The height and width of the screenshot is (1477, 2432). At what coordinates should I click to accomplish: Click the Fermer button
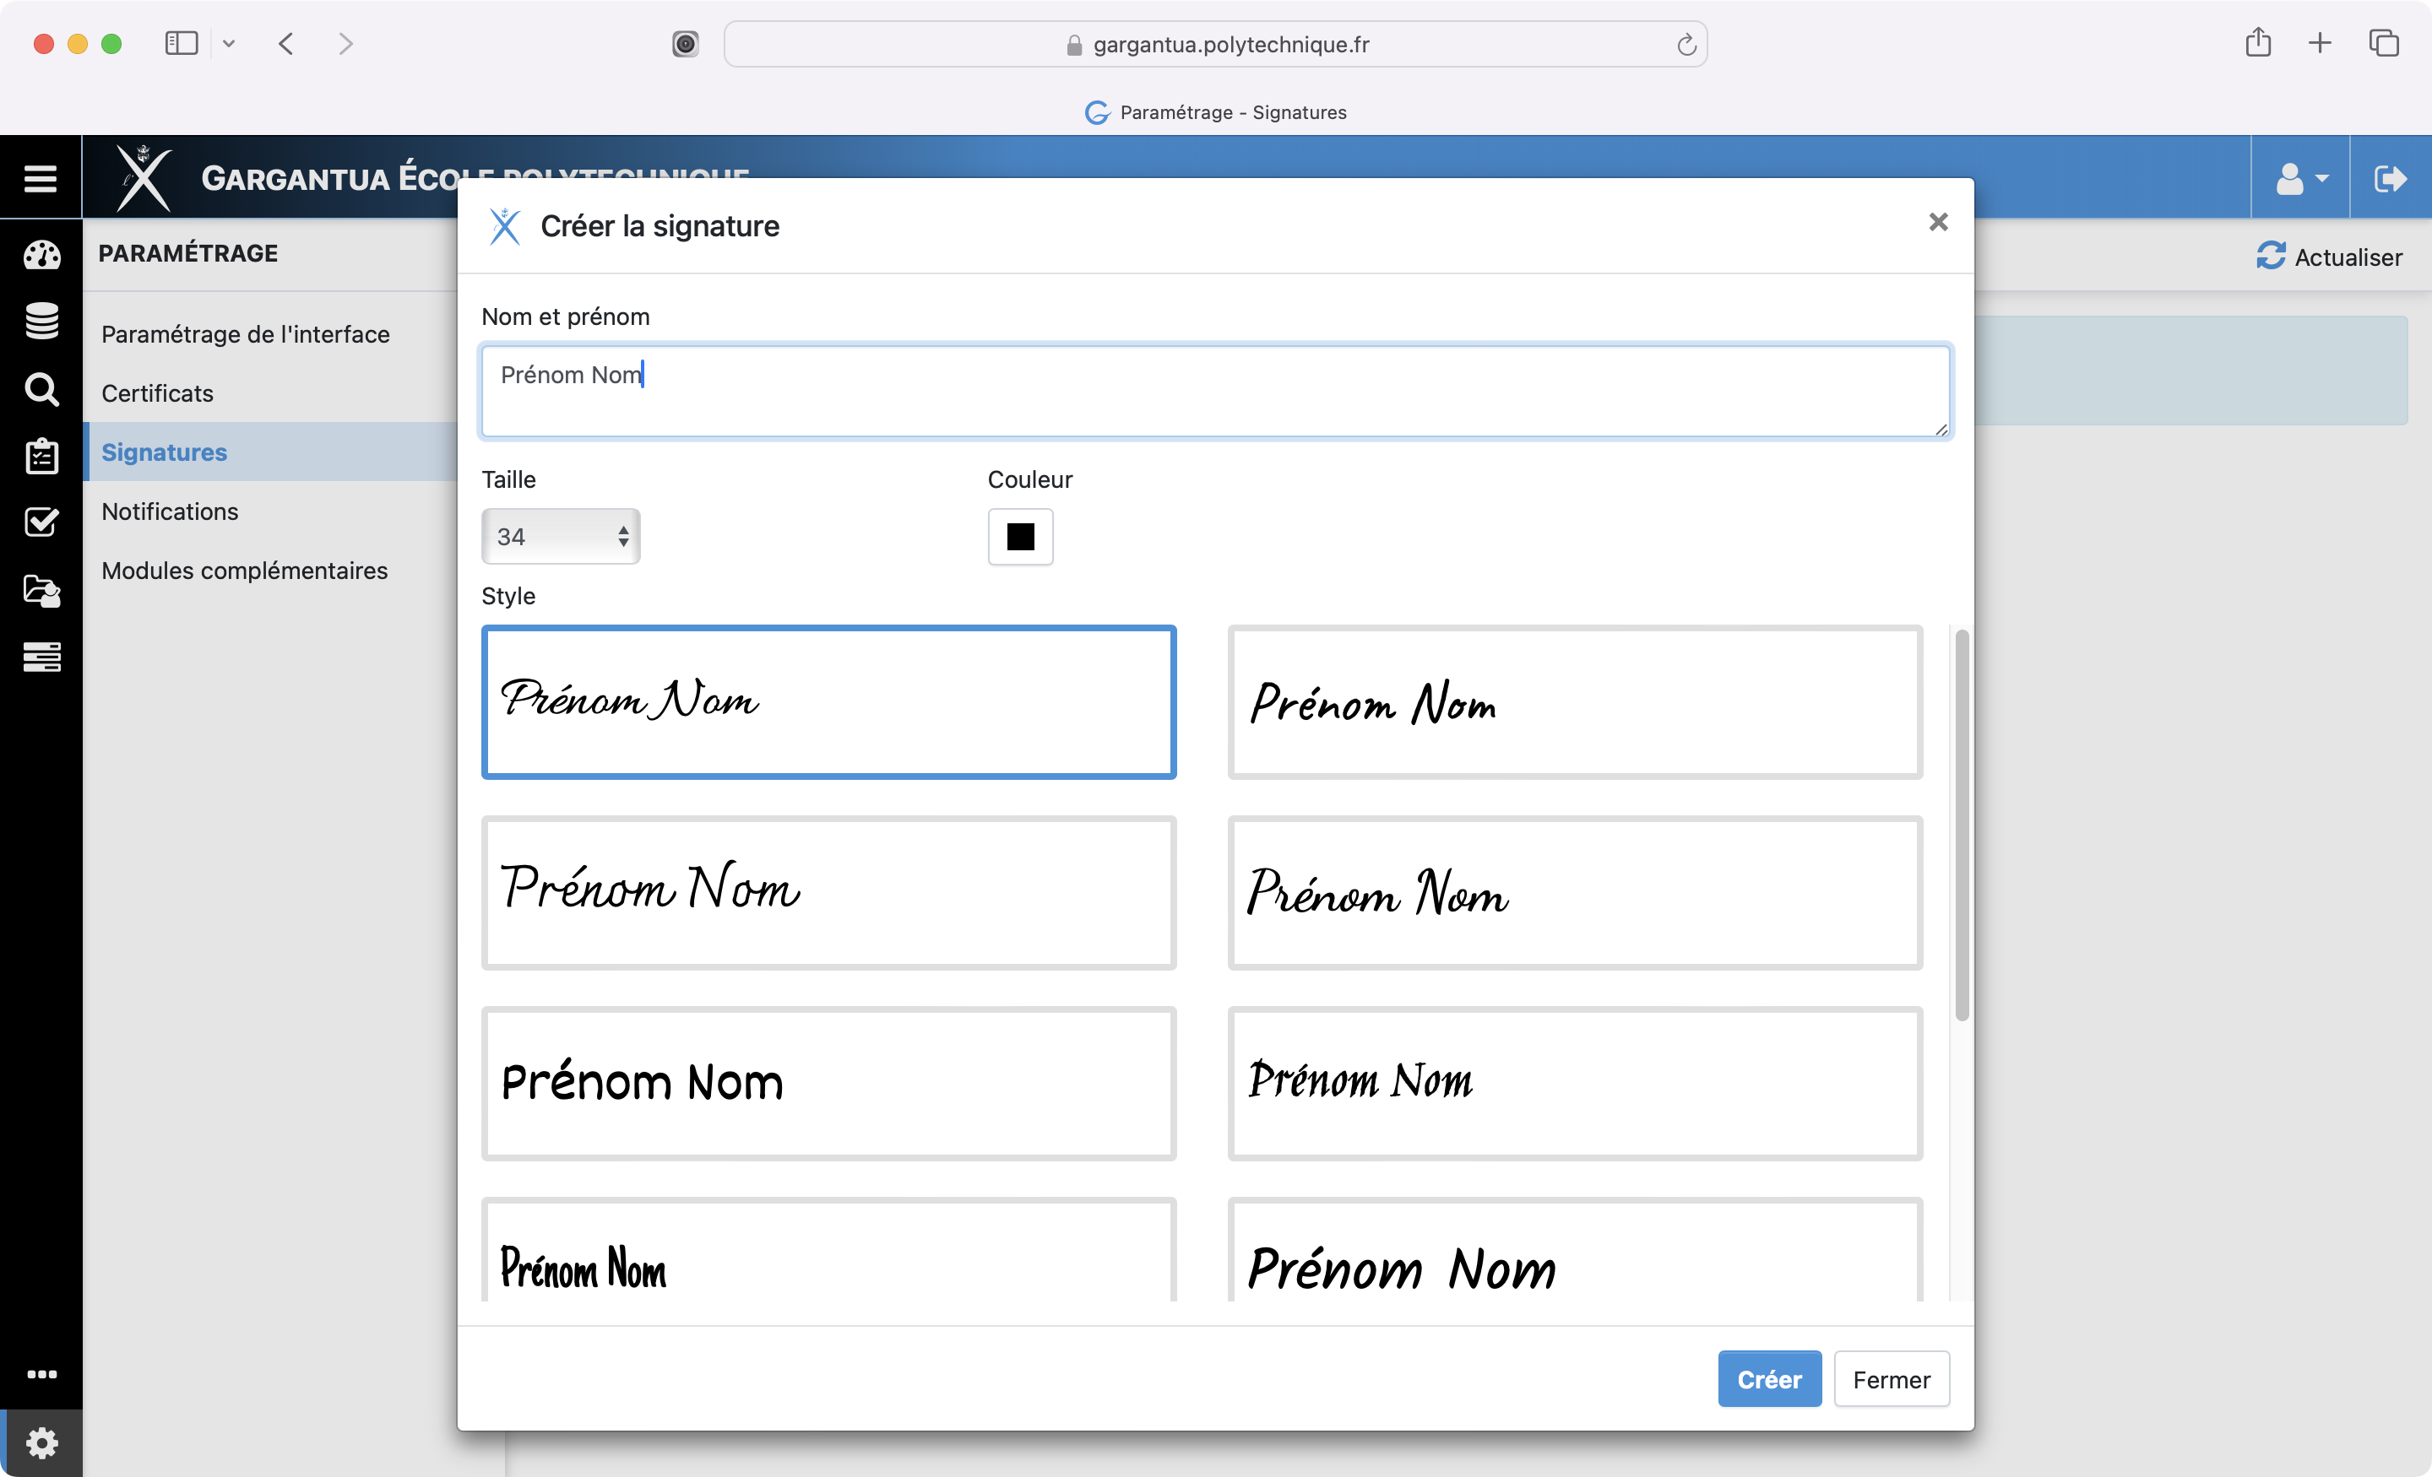pyautogui.click(x=1890, y=1378)
